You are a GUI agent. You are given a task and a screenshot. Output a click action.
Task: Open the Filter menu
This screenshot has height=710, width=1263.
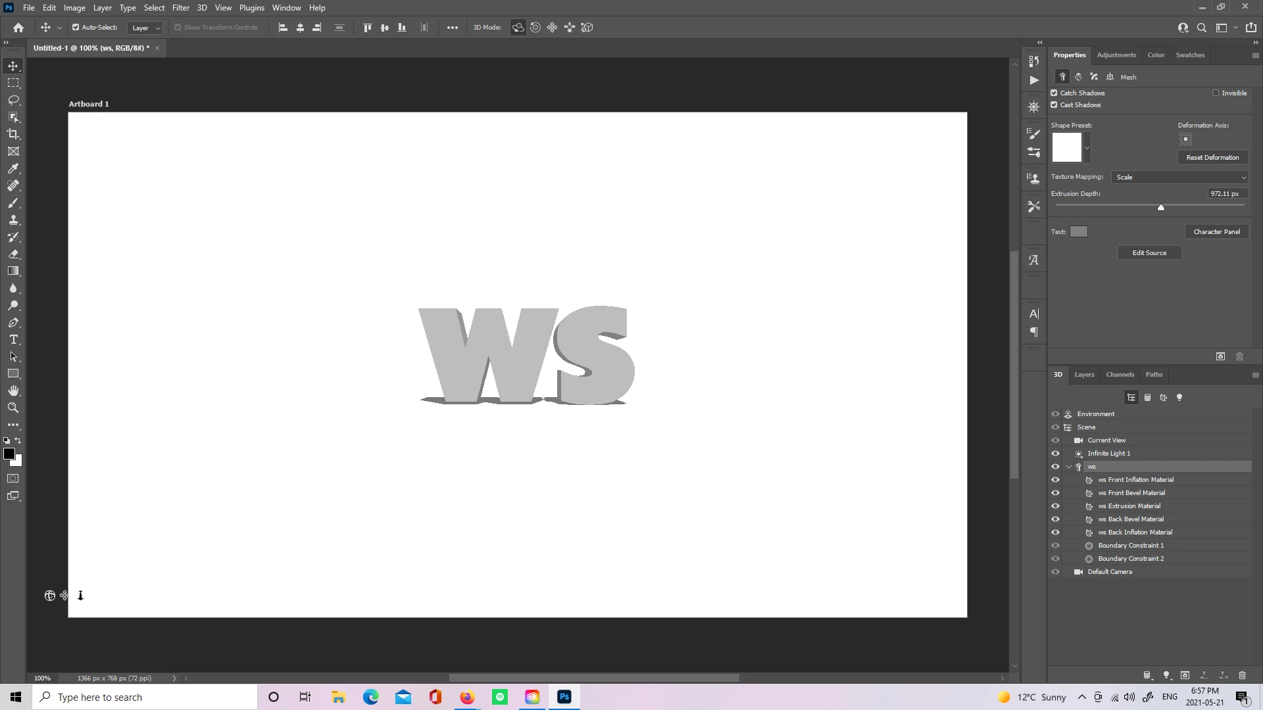click(180, 8)
